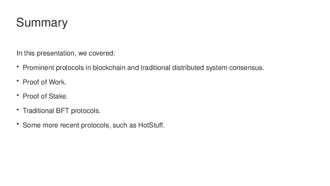Click the 'Some more recent protocols' bullet text
The height and width of the screenshot is (186, 330).
tap(93, 125)
